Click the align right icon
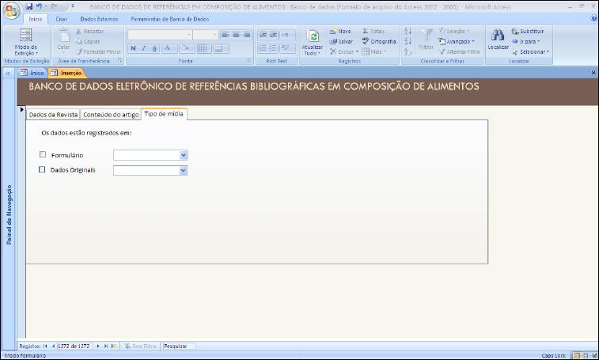The width and height of the screenshot is (599, 360). click(247, 35)
